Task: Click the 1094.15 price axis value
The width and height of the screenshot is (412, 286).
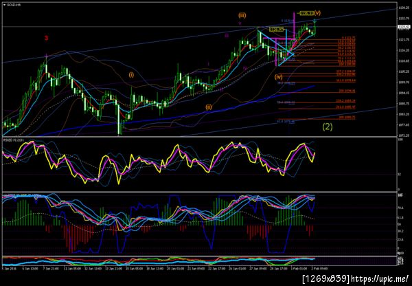Action: tap(403, 93)
